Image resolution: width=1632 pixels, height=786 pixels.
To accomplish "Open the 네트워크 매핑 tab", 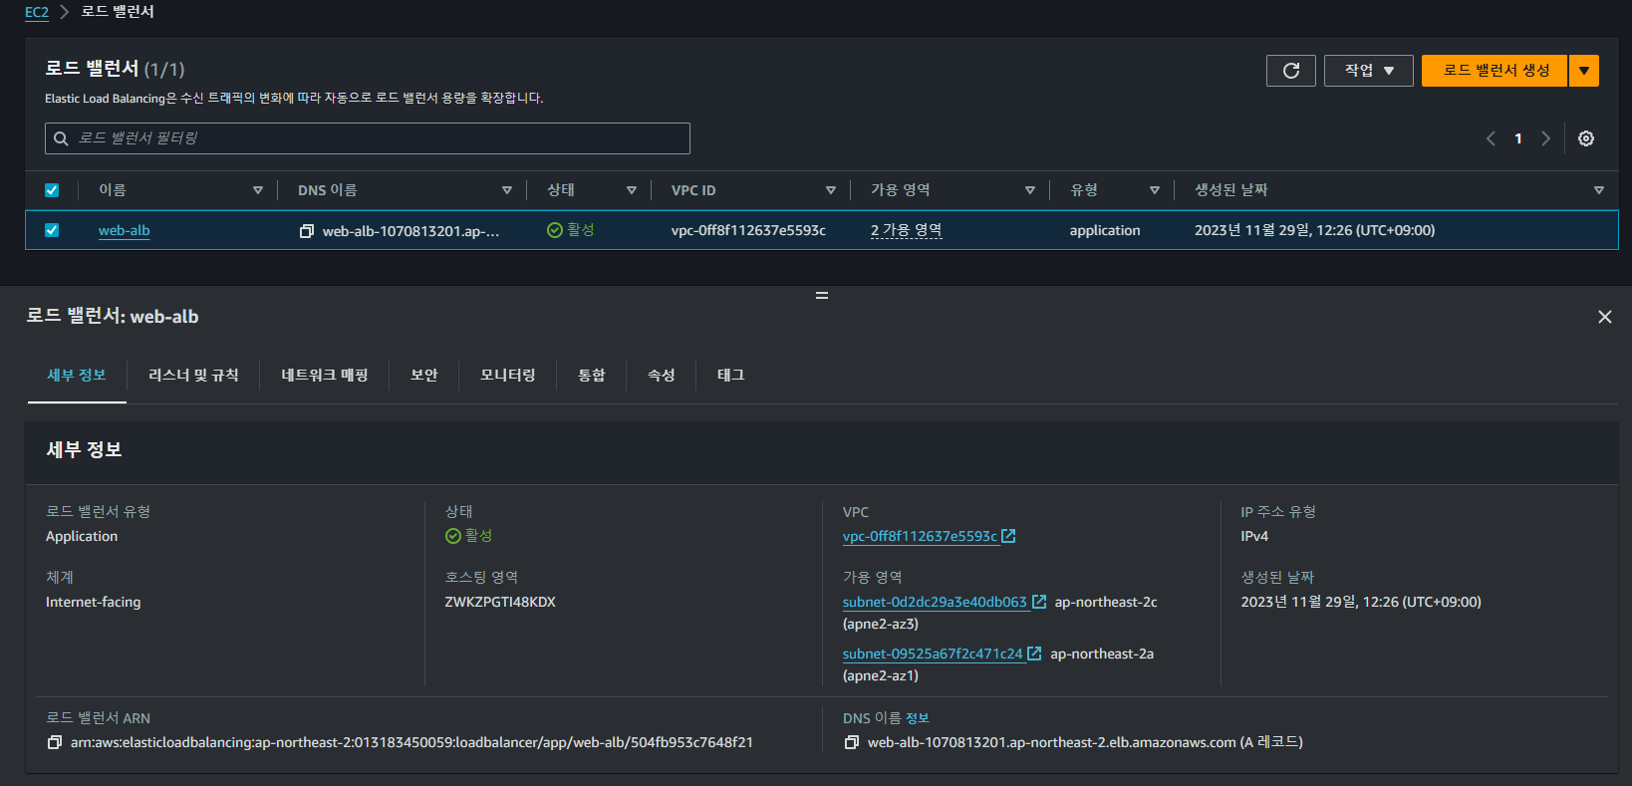I will pos(325,376).
